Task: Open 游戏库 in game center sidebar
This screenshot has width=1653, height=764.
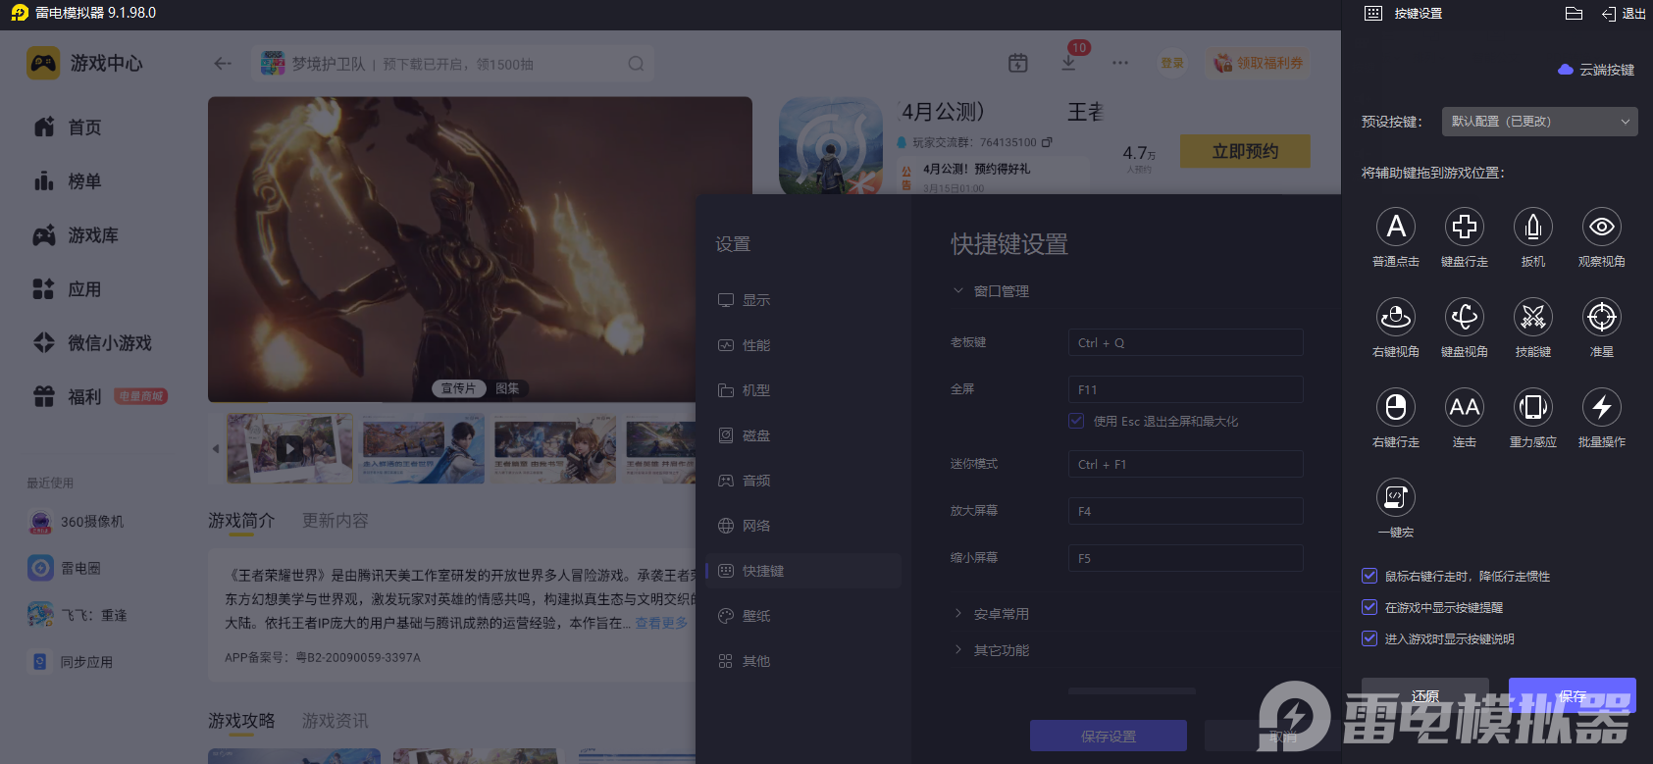Action: pos(76,235)
